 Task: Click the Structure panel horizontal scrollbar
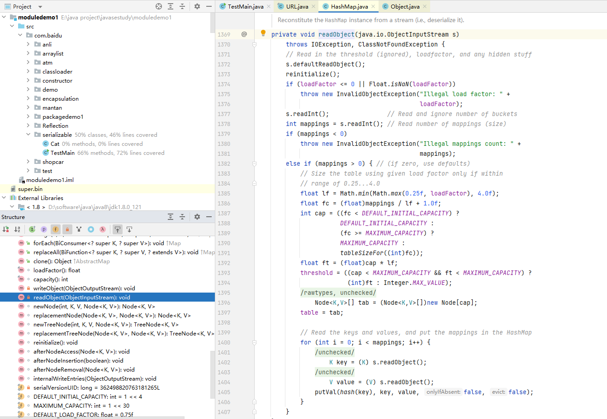pyautogui.click(x=92, y=417)
